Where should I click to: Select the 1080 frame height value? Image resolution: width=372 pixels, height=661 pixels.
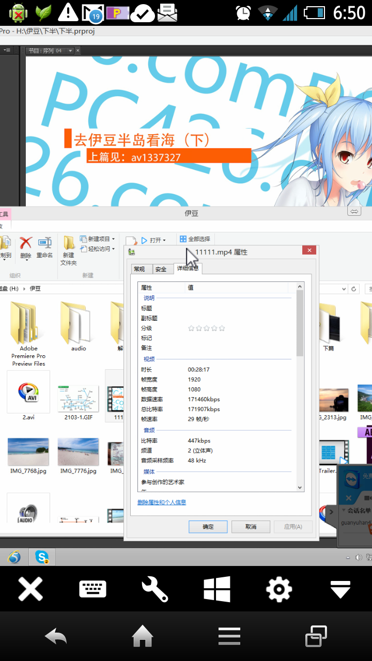click(x=194, y=389)
